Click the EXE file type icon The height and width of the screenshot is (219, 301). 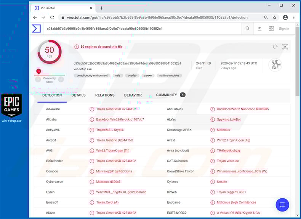(x=275, y=65)
